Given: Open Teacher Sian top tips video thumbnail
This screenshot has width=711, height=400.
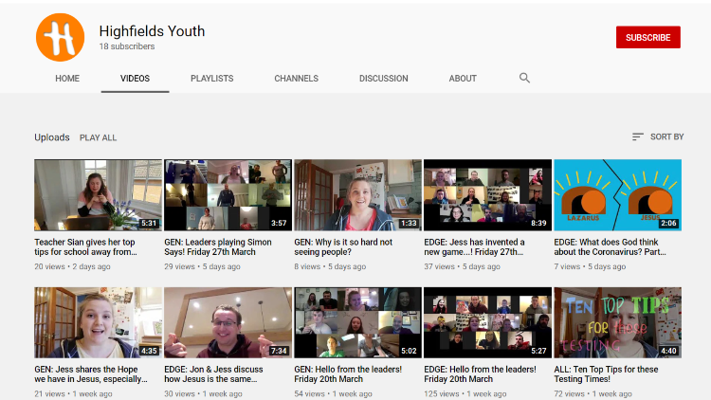Looking at the screenshot, I should pos(99,195).
